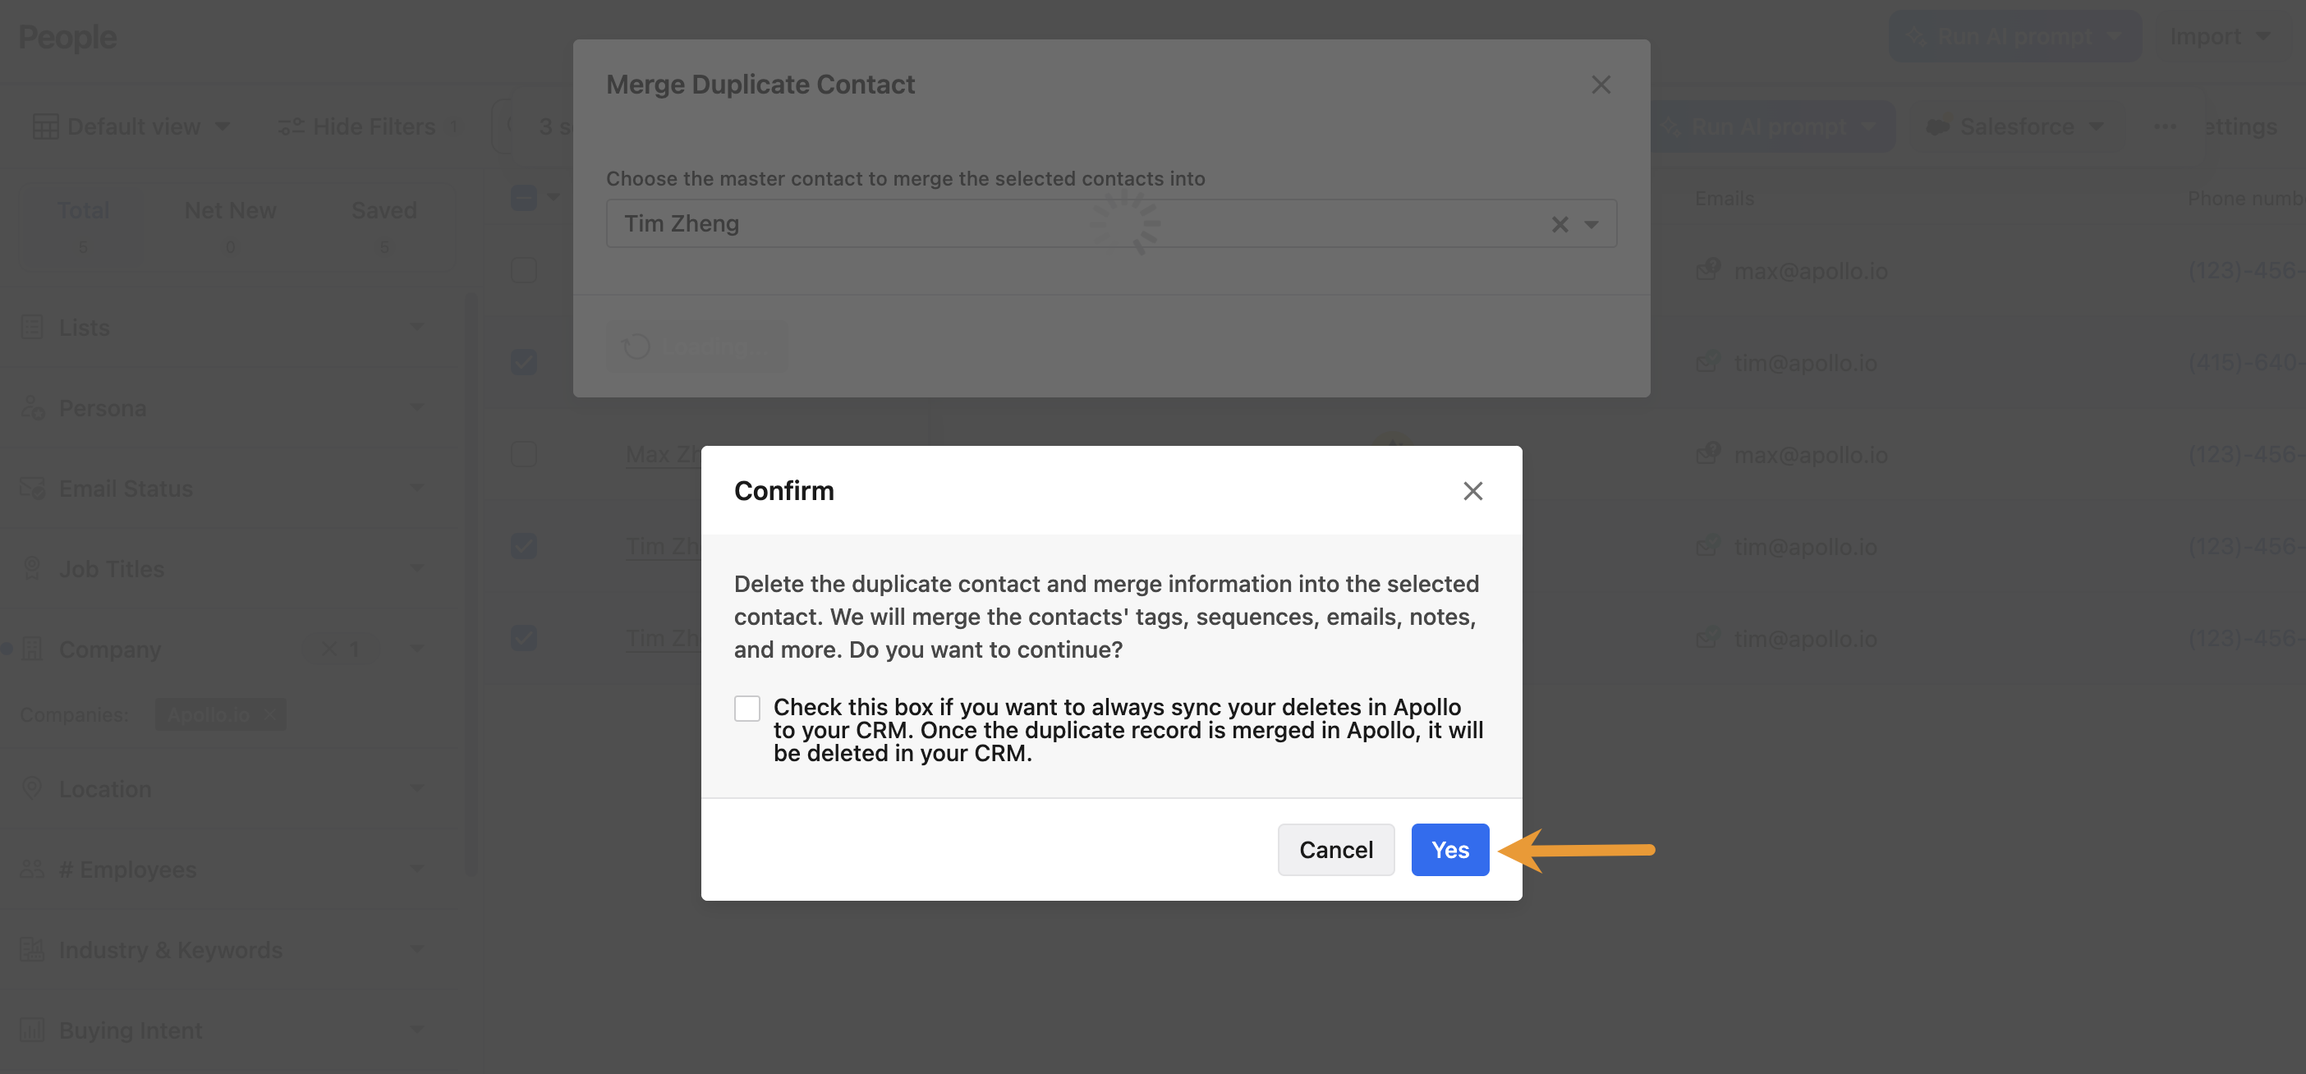Toggle the select-all contacts checkbox
Viewport: 2306px width, 1074px height.
point(524,198)
